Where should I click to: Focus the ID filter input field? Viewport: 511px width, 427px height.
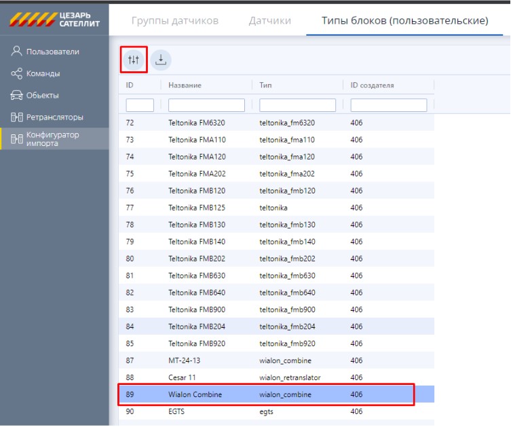point(140,105)
